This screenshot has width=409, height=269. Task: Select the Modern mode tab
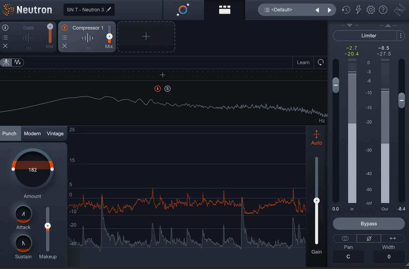32,133
